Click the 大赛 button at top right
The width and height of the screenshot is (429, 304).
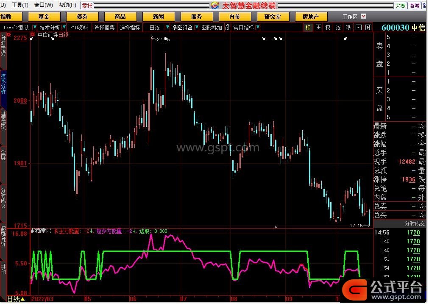400,6
